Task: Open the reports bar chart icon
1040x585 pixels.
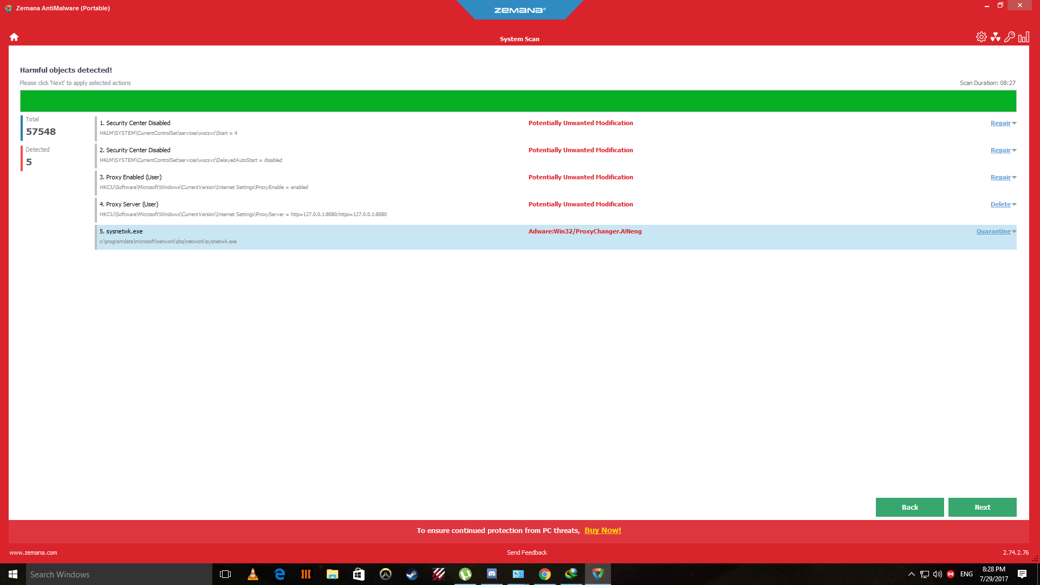Action: pos(1023,37)
